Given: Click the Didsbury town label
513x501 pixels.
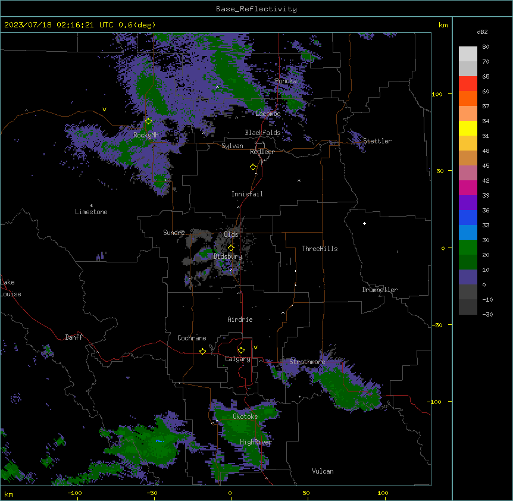Looking at the screenshot, I should (x=228, y=256).
